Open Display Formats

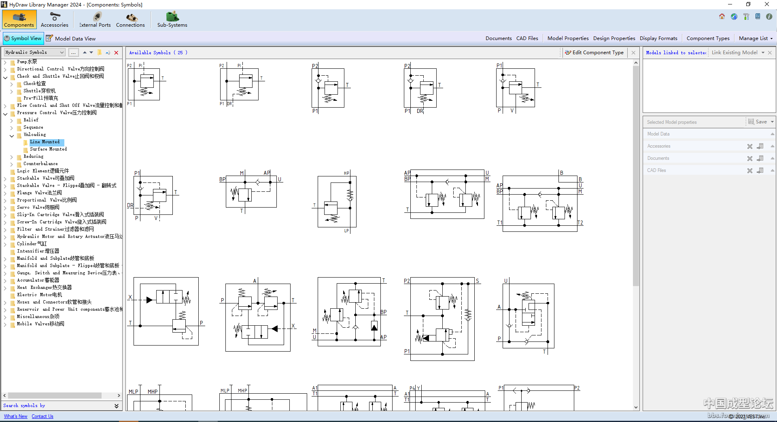(x=658, y=38)
